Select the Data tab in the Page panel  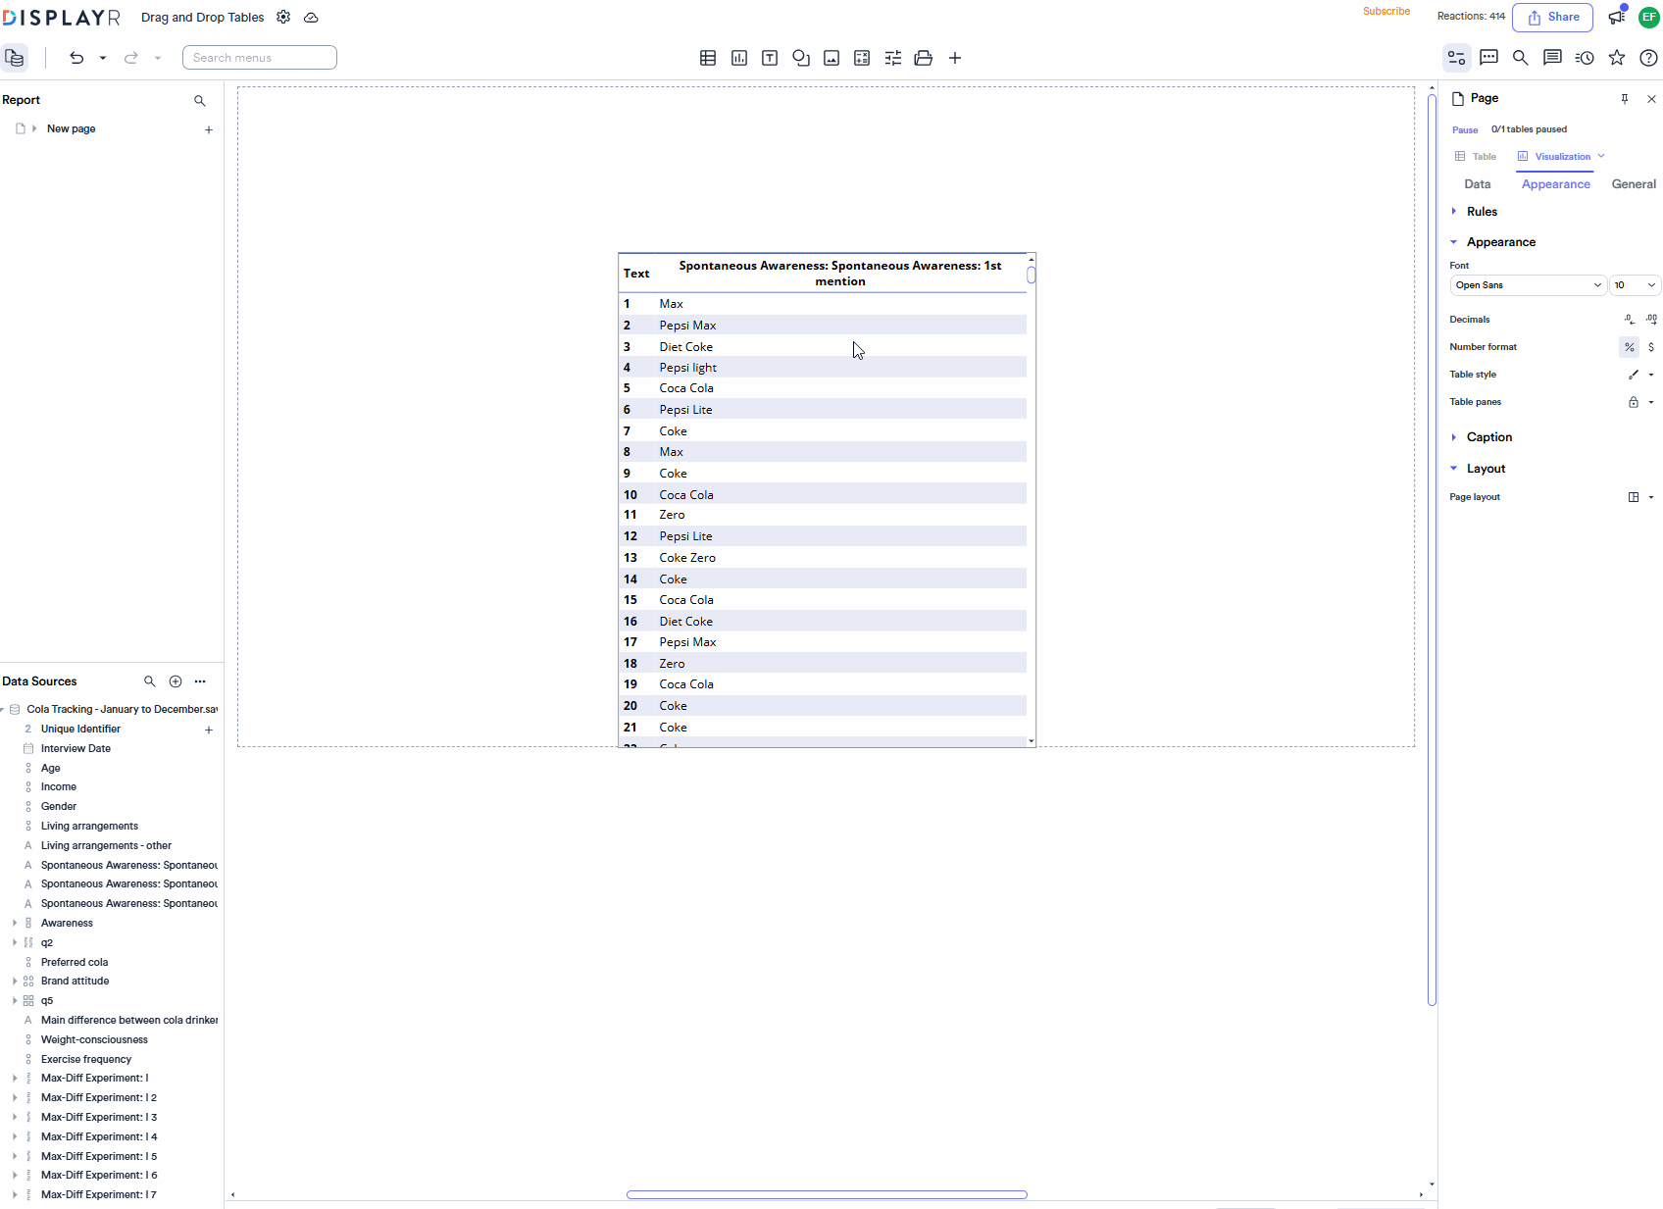point(1478,184)
